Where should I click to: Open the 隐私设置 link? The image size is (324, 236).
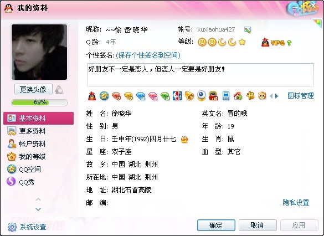coord(296,203)
